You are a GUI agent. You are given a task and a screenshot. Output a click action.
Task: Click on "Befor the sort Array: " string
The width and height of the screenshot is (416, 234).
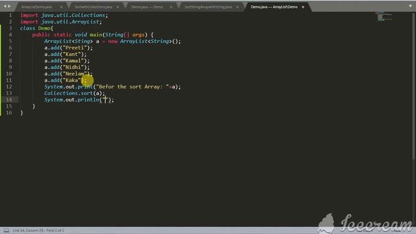[x=133, y=86]
